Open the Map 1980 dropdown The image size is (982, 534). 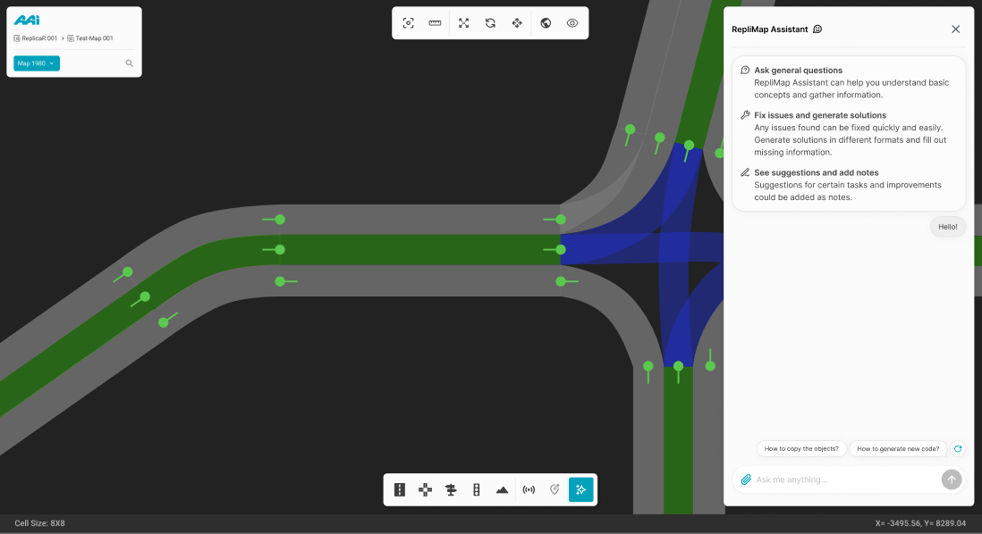(x=37, y=63)
